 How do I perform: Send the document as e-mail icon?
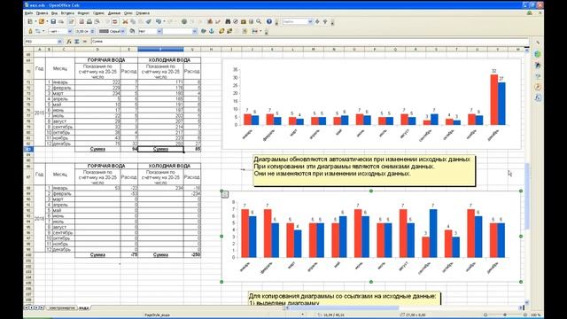61,21
